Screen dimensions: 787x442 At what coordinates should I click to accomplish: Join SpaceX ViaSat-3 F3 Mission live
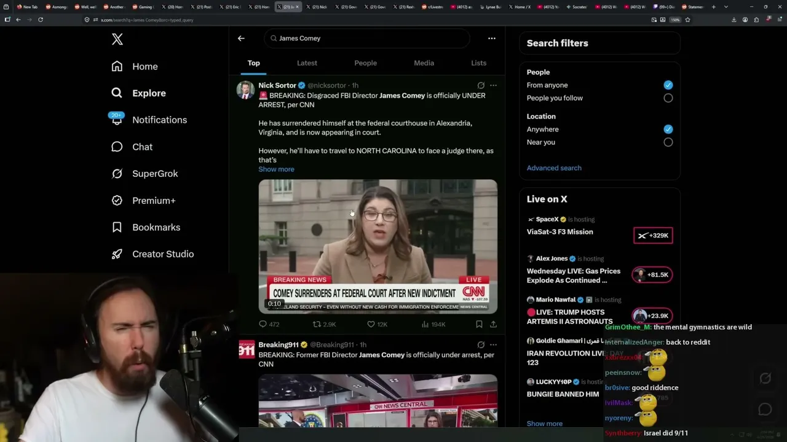pyautogui.click(x=560, y=232)
